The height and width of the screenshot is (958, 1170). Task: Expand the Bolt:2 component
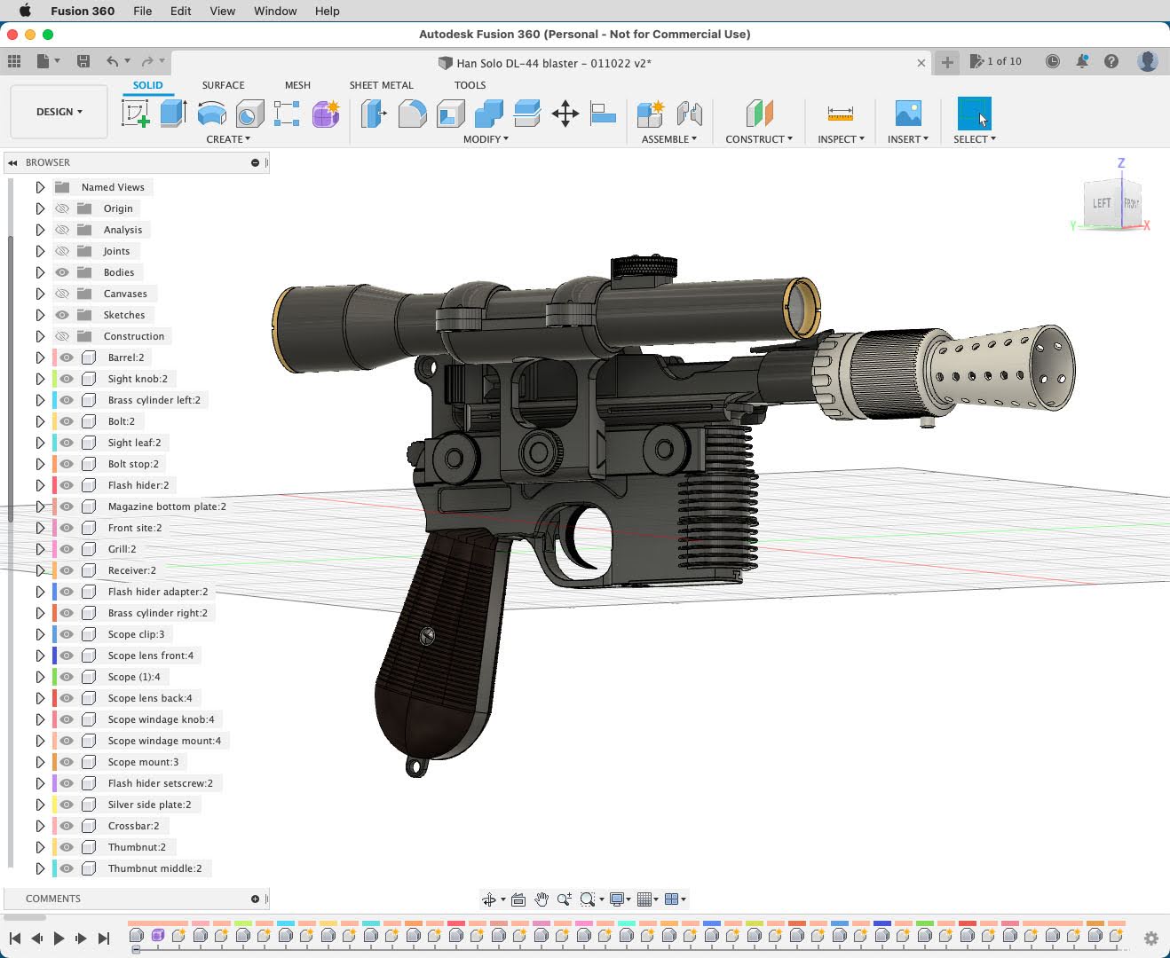[x=40, y=421]
